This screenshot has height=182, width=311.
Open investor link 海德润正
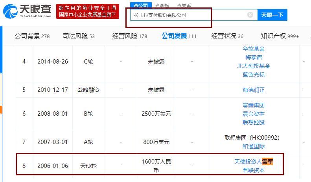pyautogui.click(x=254, y=90)
